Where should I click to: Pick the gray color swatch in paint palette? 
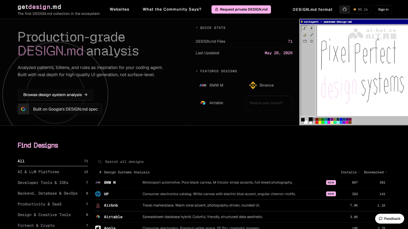(x=314, y=119)
